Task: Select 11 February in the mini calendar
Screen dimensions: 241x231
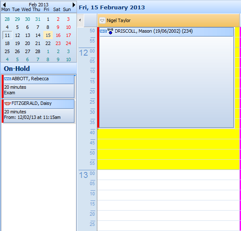Action: click(7, 35)
